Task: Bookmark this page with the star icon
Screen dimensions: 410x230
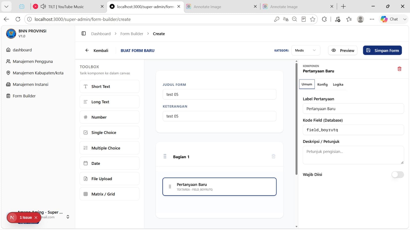Action: point(313,19)
